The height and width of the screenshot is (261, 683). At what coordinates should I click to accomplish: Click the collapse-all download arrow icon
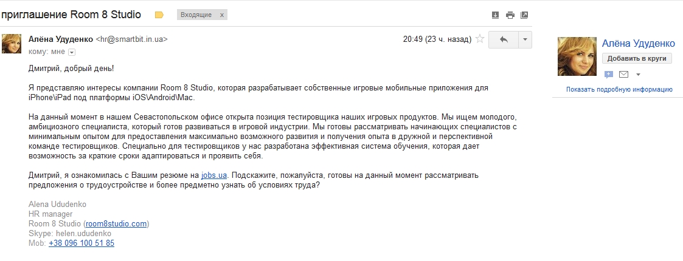pyautogui.click(x=495, y=15)
